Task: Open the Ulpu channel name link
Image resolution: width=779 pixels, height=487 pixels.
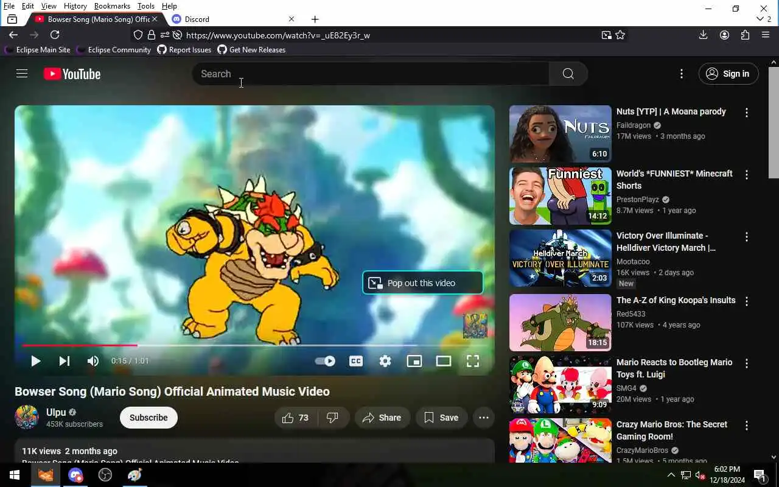Action: pyautogui.click(x=56, y=412)
